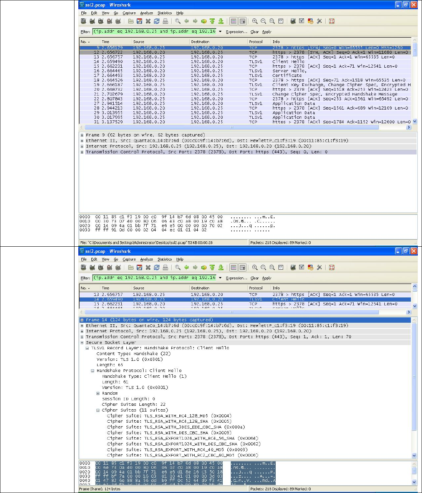Viewport: 422px width, 493px height.
Task: Select packet 17 'Certificate' row
Action: click(245, 76)
